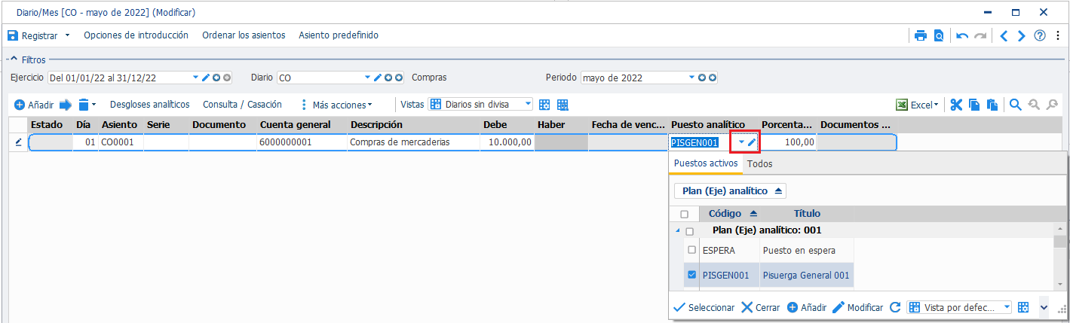1070x323 pixels.
Task: Click the row edit pencil icon
Action: 18,142
